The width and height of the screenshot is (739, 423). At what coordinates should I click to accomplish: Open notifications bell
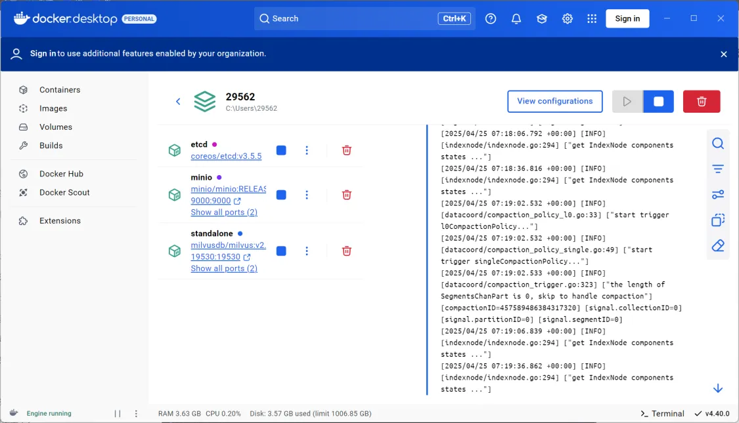coord(516,18)
